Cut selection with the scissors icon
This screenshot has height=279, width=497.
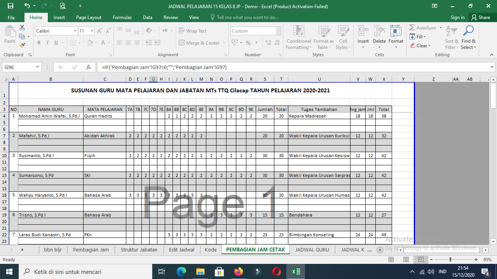click(x=22, y=28)
